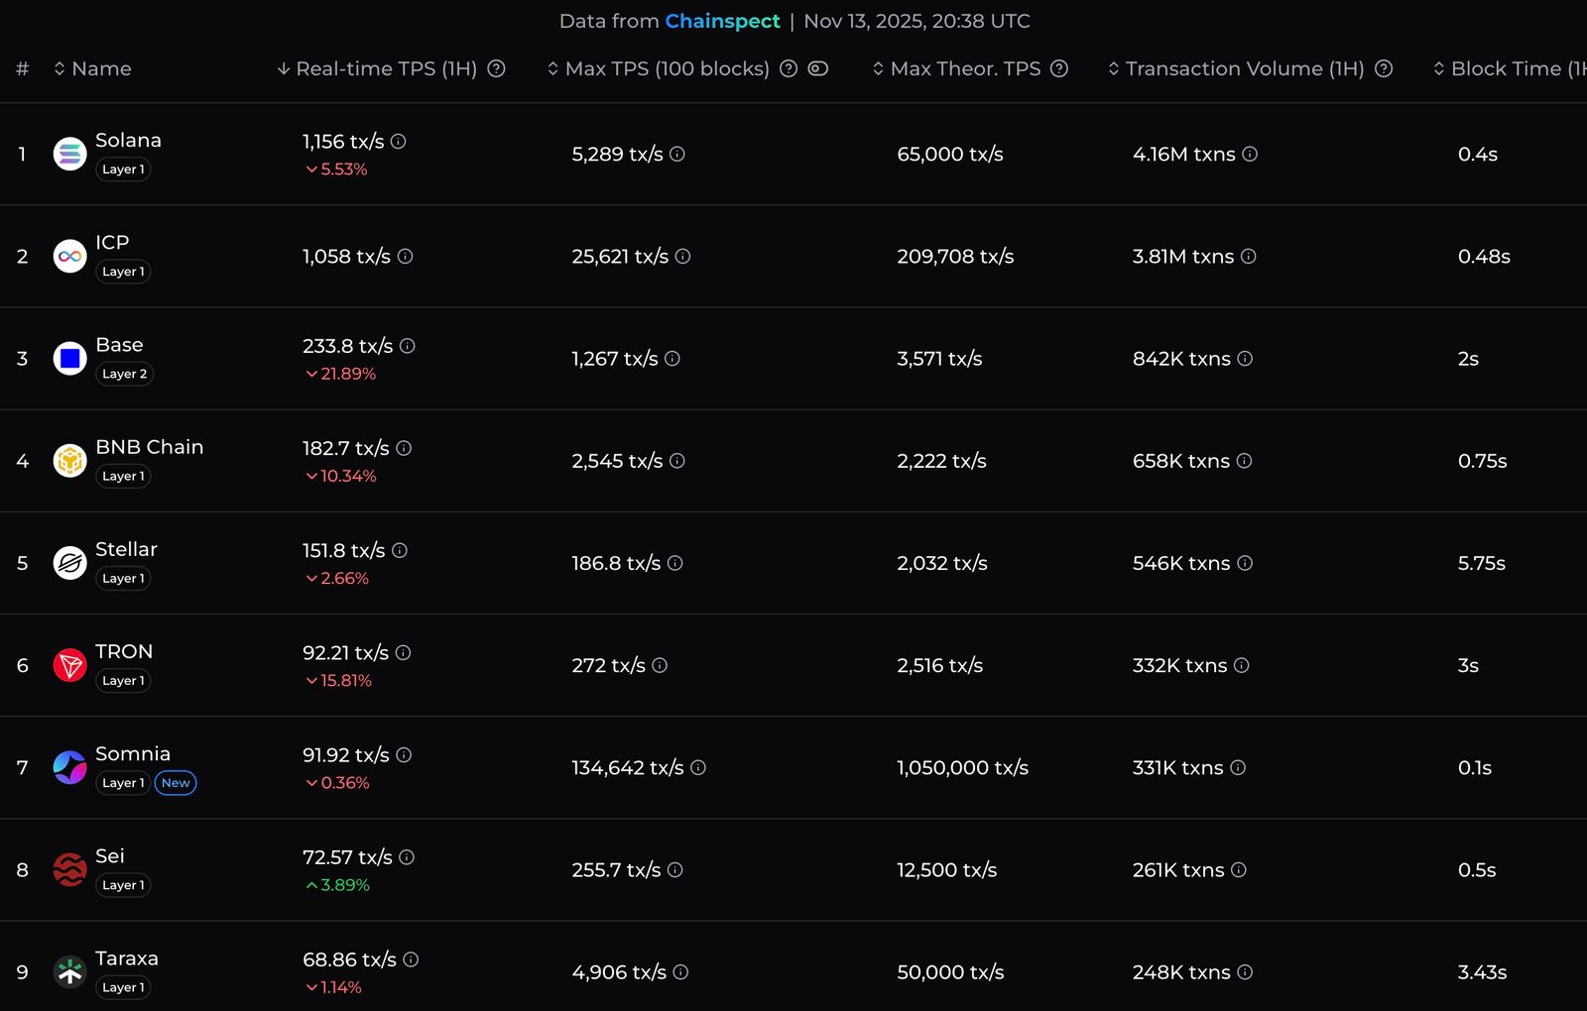1587x1011 pixels.
Task: Sort table by Name column
Action: point(100,68)
